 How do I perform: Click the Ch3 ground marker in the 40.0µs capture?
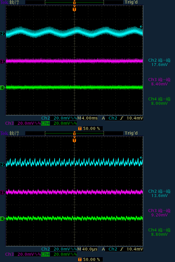pyautogui.click(x=2, y=192)
